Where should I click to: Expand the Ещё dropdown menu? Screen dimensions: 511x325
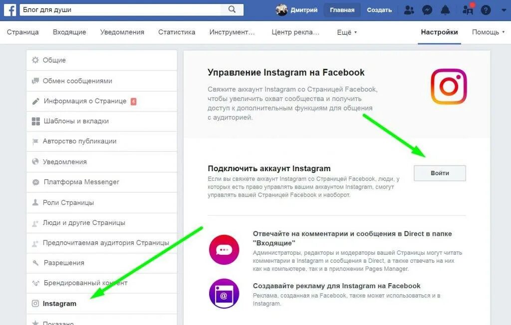[347, 32]
